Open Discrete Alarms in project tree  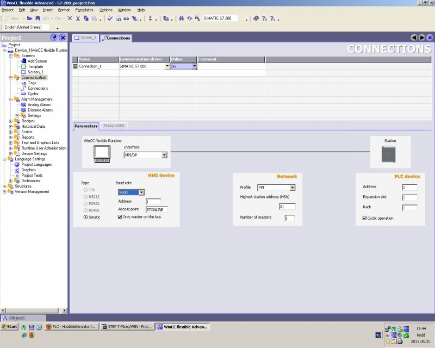(40, 110)
